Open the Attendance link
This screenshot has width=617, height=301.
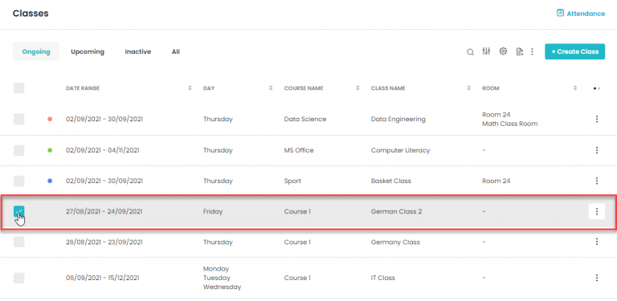click(x=581, y=14)
